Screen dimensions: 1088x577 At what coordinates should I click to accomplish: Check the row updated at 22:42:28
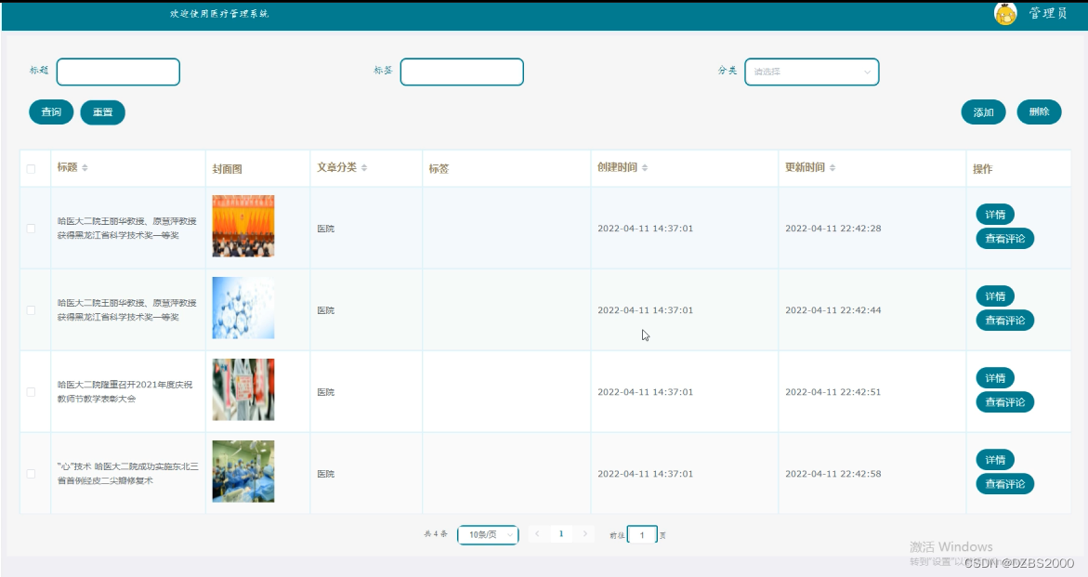[x=31, y=229]
